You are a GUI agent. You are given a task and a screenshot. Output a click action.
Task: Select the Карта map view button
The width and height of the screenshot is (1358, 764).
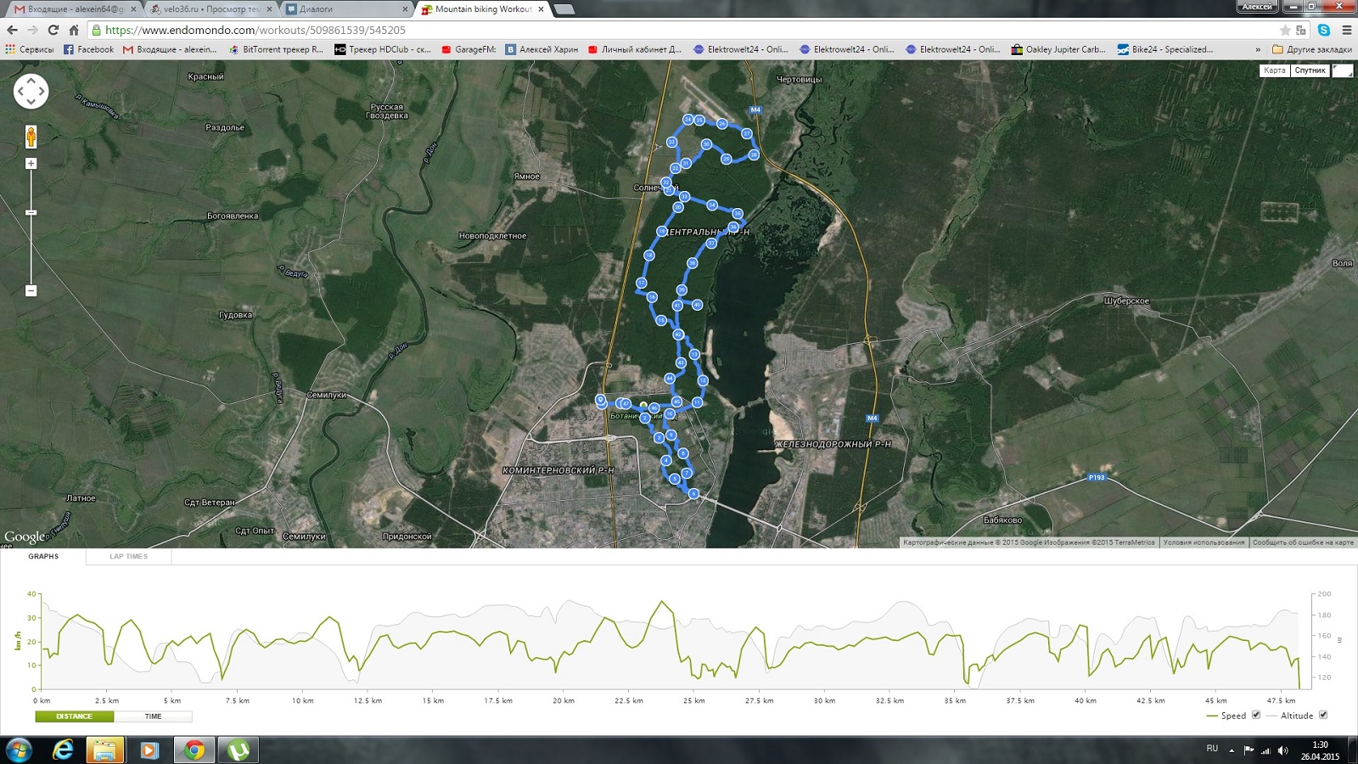click(1274, 70)
